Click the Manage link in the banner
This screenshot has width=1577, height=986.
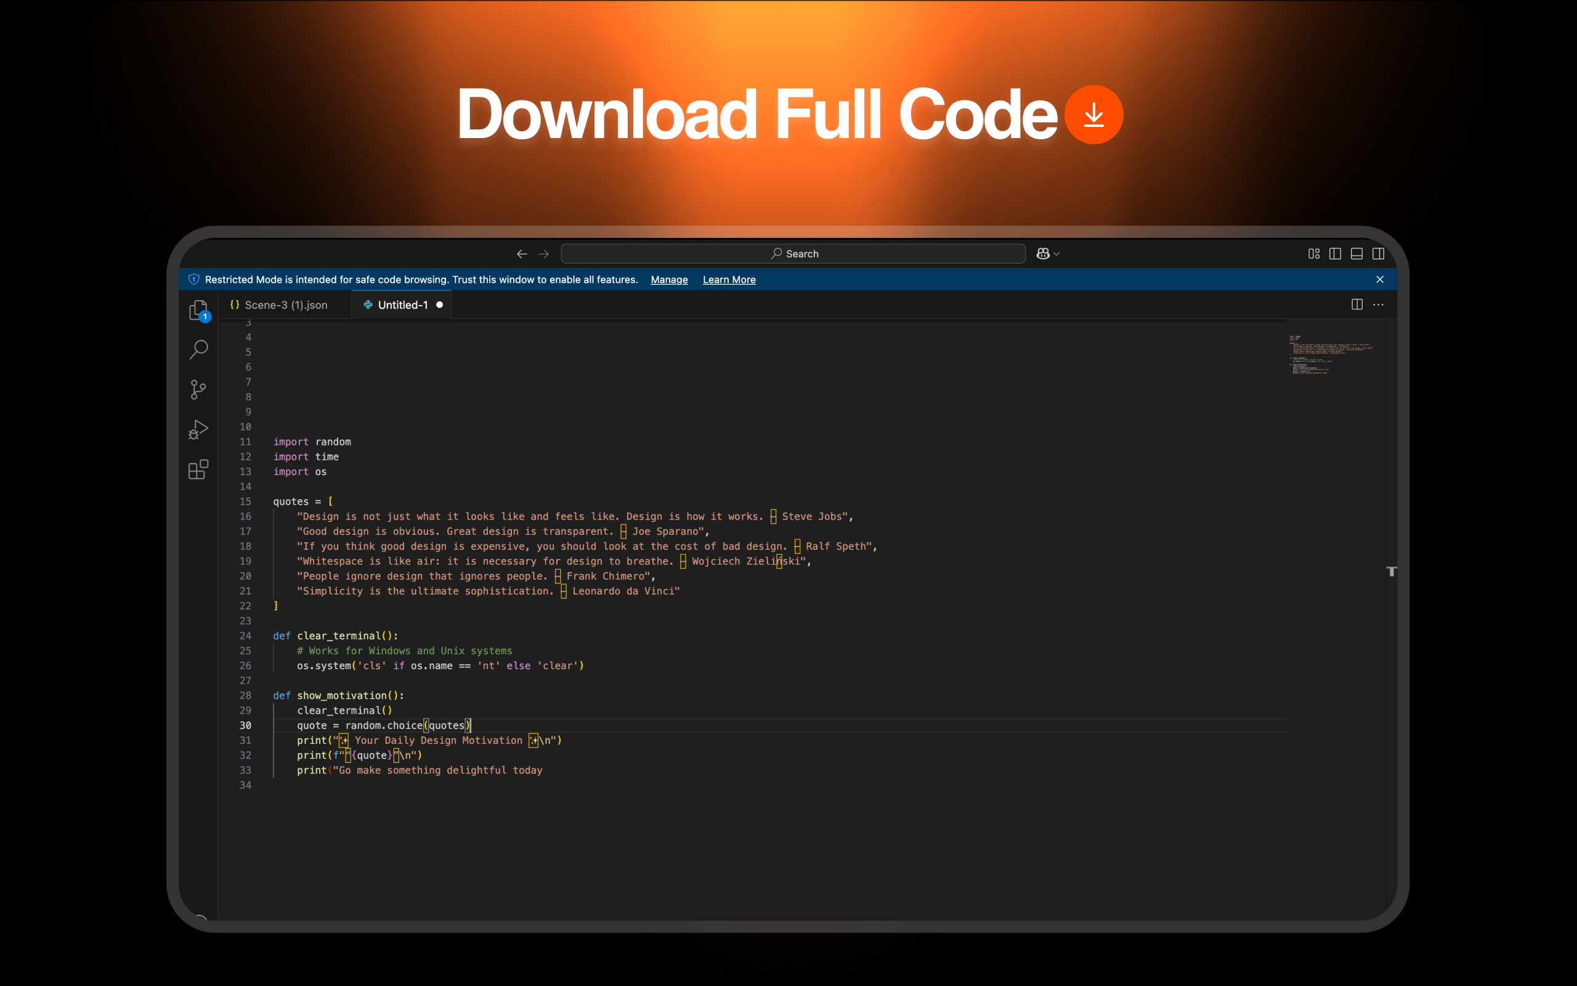668,280
